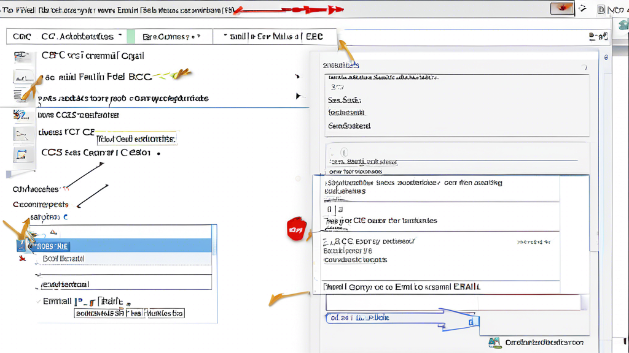Viewport: 629px width, 353px height.
Task: Click the icon beside the 'tivess rCr CE' entry
Action: (x=21, y=134)
